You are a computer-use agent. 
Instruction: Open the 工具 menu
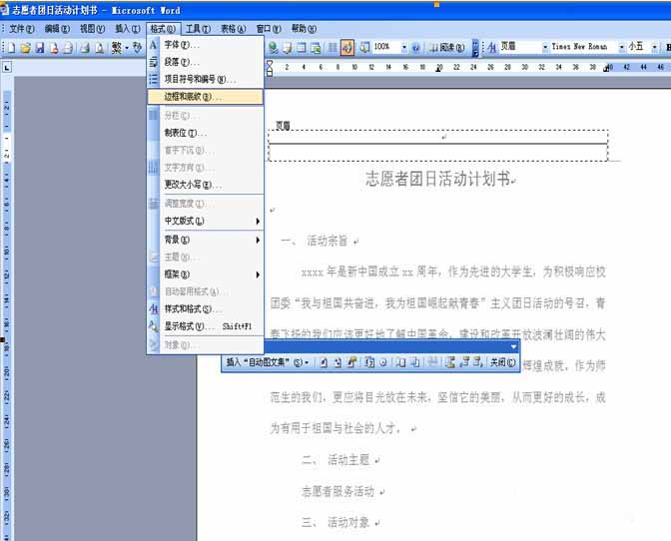[x=198, y=29]
